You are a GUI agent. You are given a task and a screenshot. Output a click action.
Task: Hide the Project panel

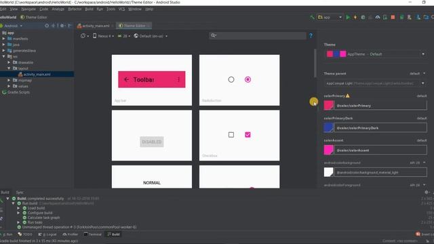pyautogui.click(x=70, y=26)
